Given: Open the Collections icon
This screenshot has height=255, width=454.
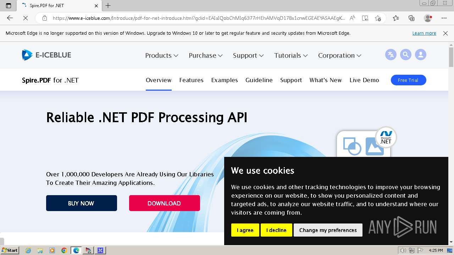Looking at the screenshot, I should 411,18.
